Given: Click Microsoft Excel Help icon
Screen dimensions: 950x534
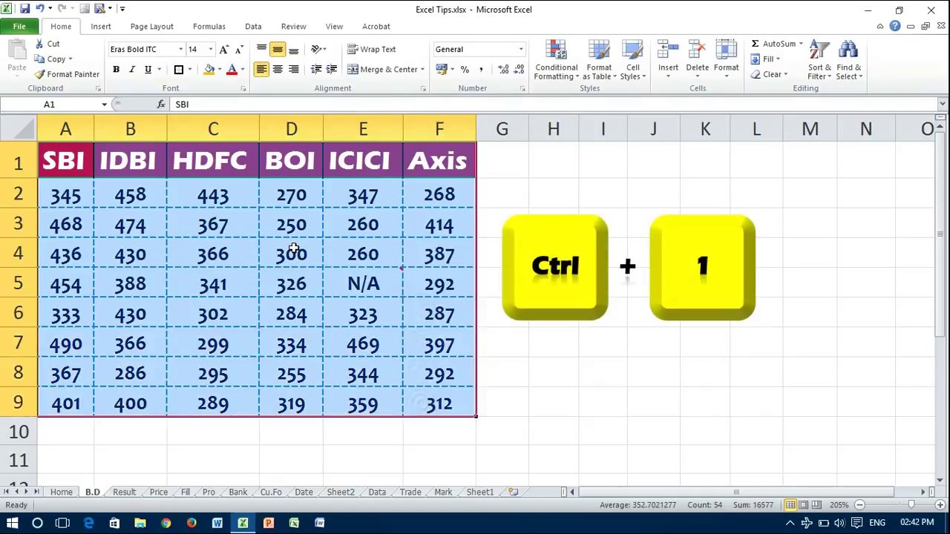Looking at the screenshot, I should coord(895,27).
